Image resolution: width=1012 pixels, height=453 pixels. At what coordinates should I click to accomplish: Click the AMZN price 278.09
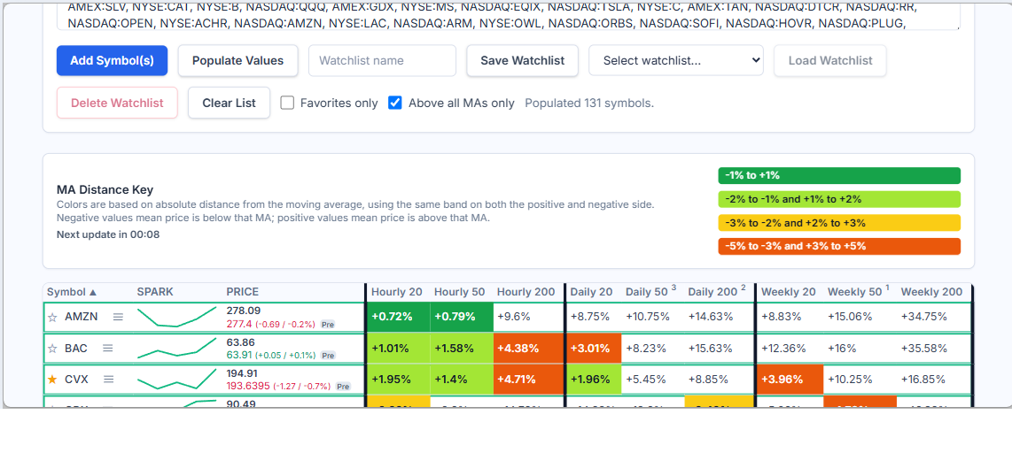(x=244, y=311)
